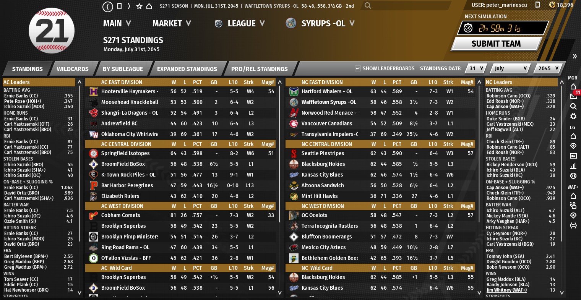Click the AC Leaders panel scroll-up arrow
The height and width of the screenshot is (300, 581).
click(80, 82)
